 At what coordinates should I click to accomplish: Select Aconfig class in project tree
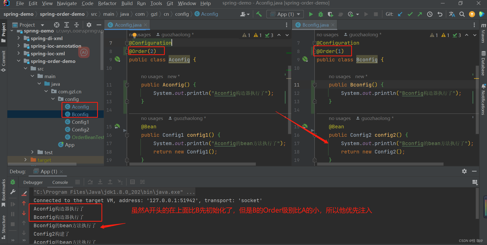pyautogui.click(x=80, y=107)
